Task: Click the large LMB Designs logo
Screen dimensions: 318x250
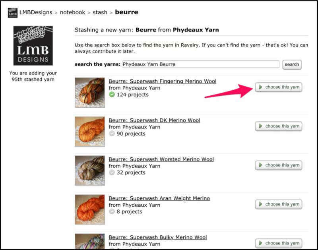Action: (x=33, y=46)
